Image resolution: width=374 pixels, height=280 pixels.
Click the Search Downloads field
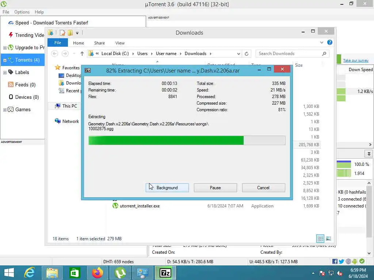[293, 54]
